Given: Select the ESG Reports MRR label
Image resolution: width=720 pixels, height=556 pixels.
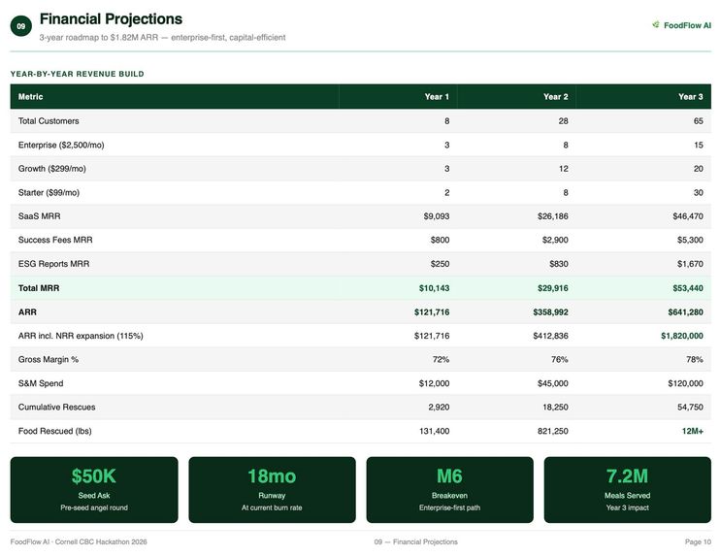Looking at the screenshot, I should [x=53, y=264].
